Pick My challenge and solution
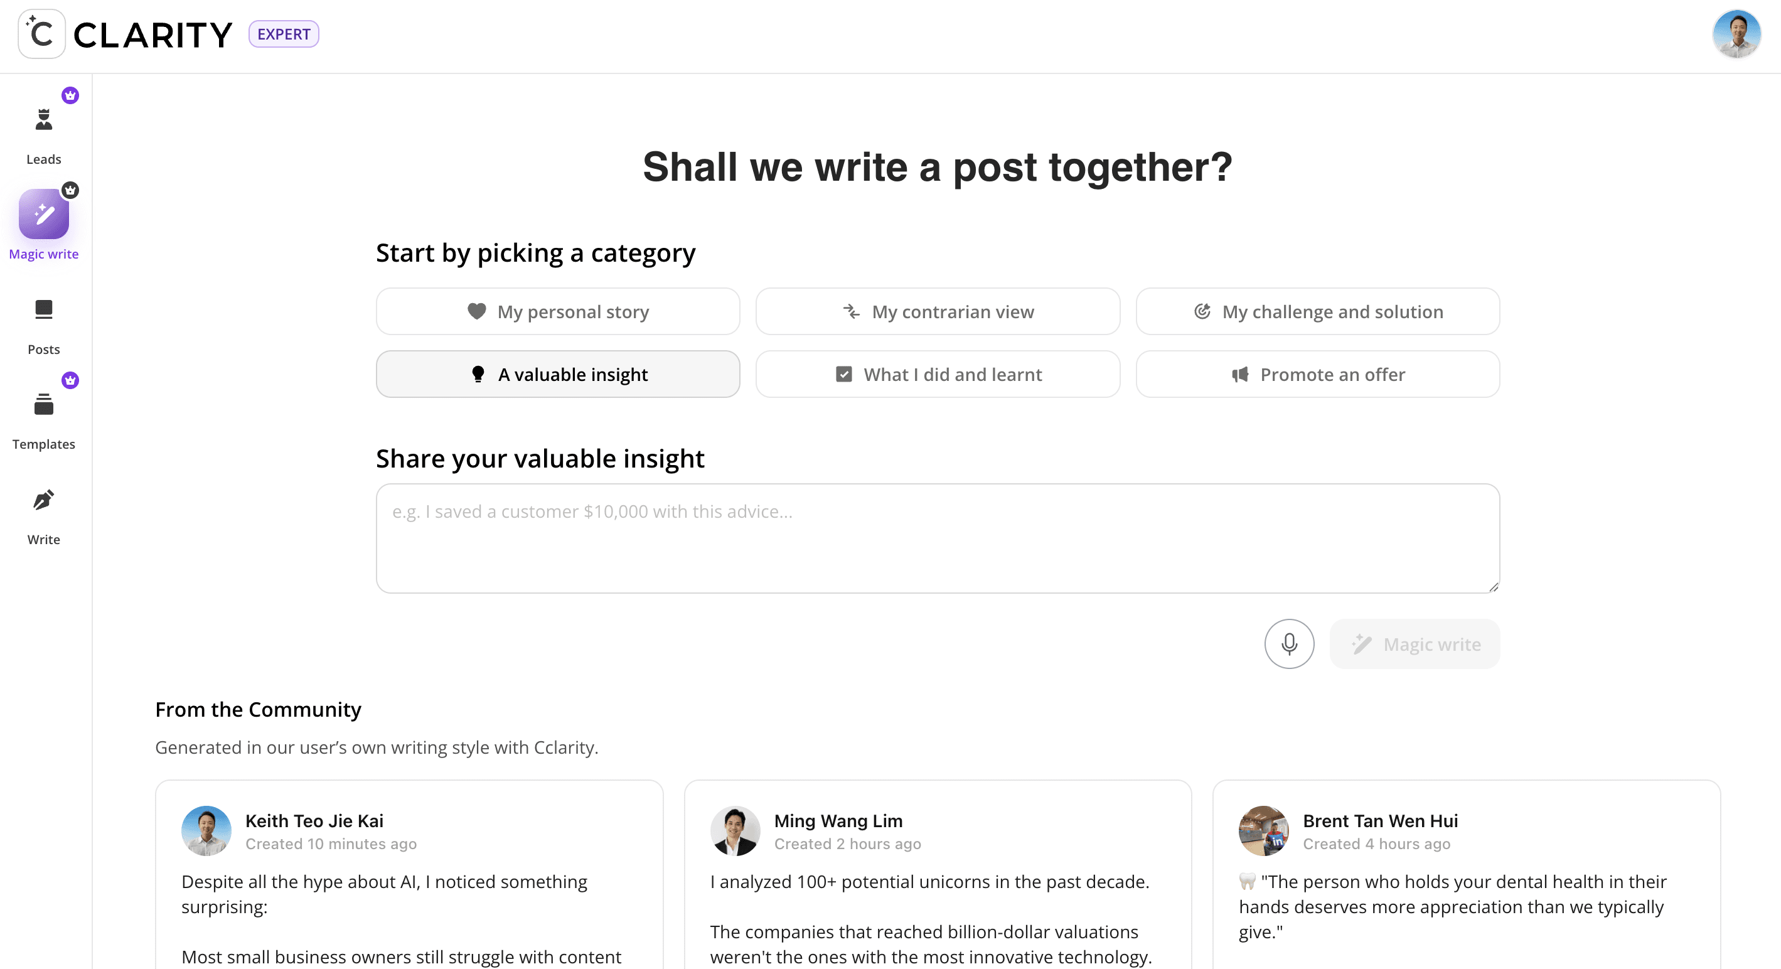The image size is (1781, 969). (x=1317, y=311)
